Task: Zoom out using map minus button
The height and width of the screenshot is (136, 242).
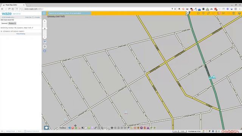Action: tap(45, 37)
